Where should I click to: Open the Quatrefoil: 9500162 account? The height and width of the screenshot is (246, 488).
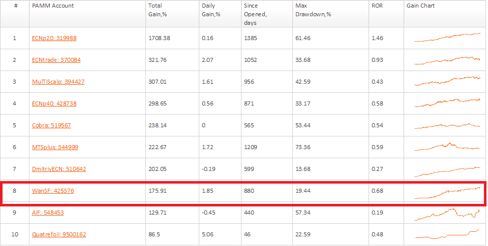[59, 235]
